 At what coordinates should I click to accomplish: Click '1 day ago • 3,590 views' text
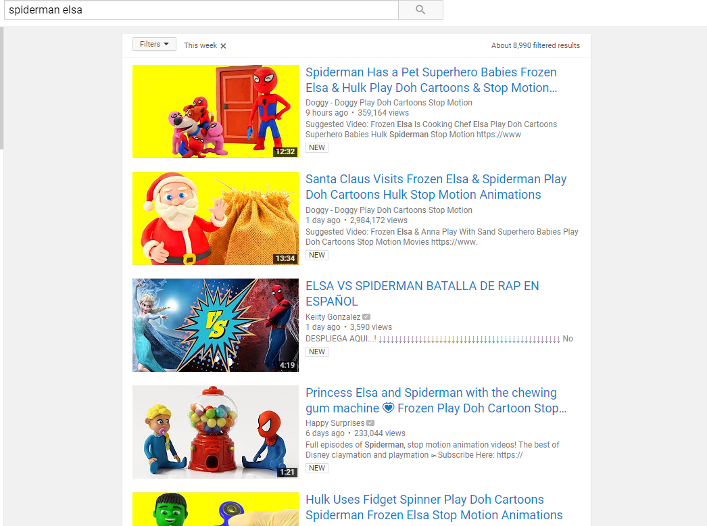[349, 327]
